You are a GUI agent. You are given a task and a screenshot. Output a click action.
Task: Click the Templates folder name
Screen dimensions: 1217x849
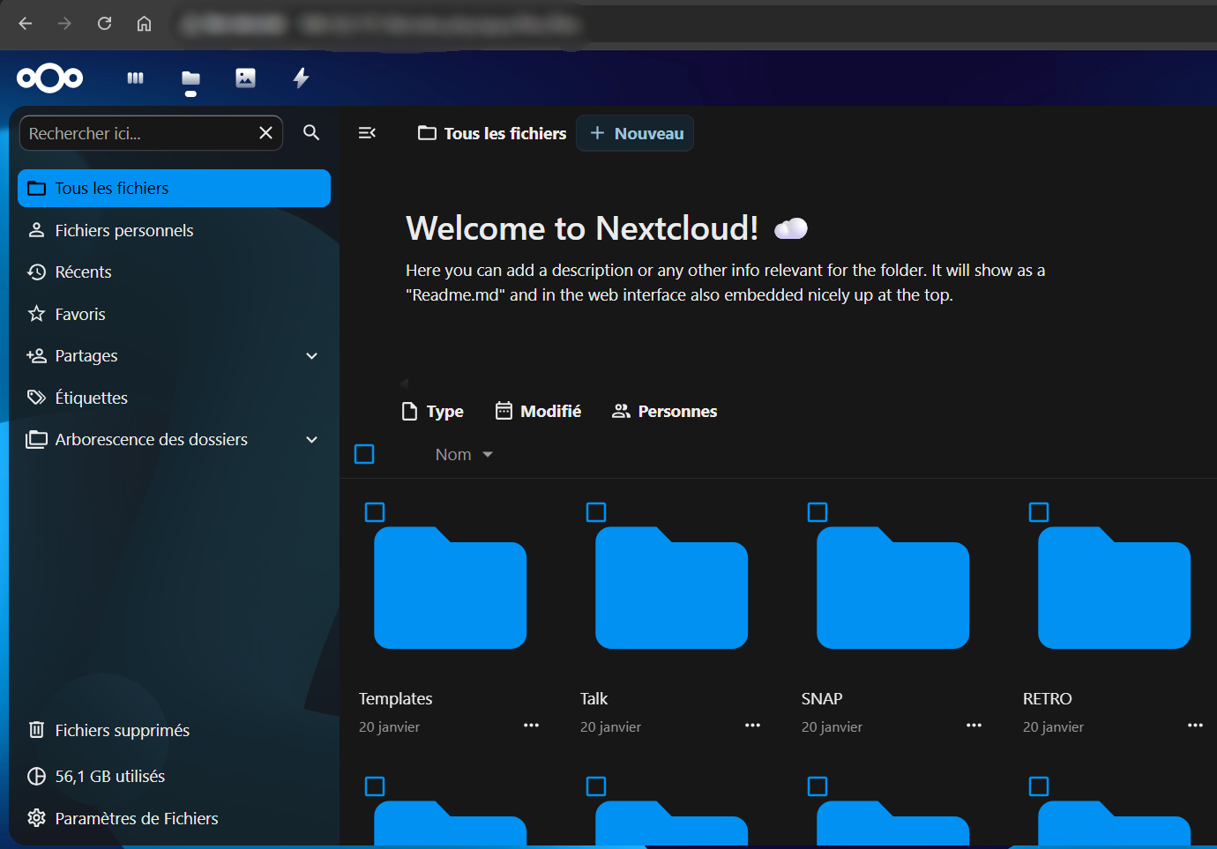pyautogui.click(x=395, y=699)
